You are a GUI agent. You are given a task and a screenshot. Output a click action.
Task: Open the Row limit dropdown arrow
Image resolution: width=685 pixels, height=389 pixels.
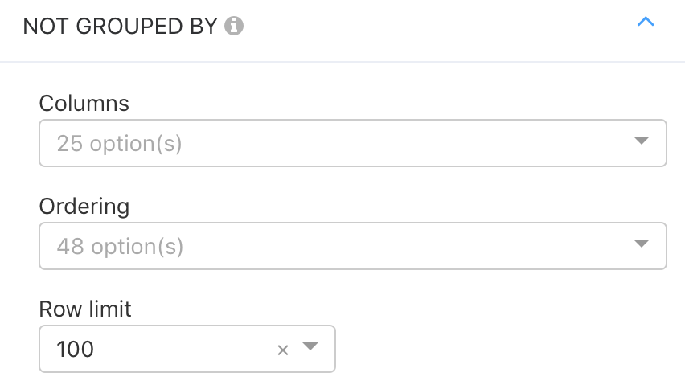310,346
